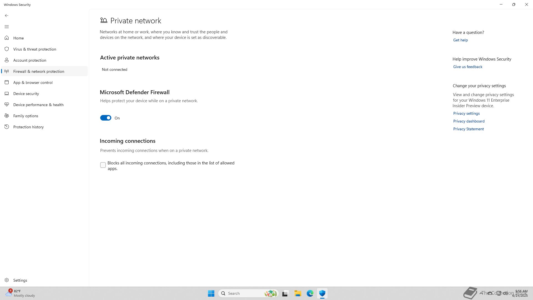Click the Device security laptop icon
This screenshot has width=533, height=300.
pos(7,93)
